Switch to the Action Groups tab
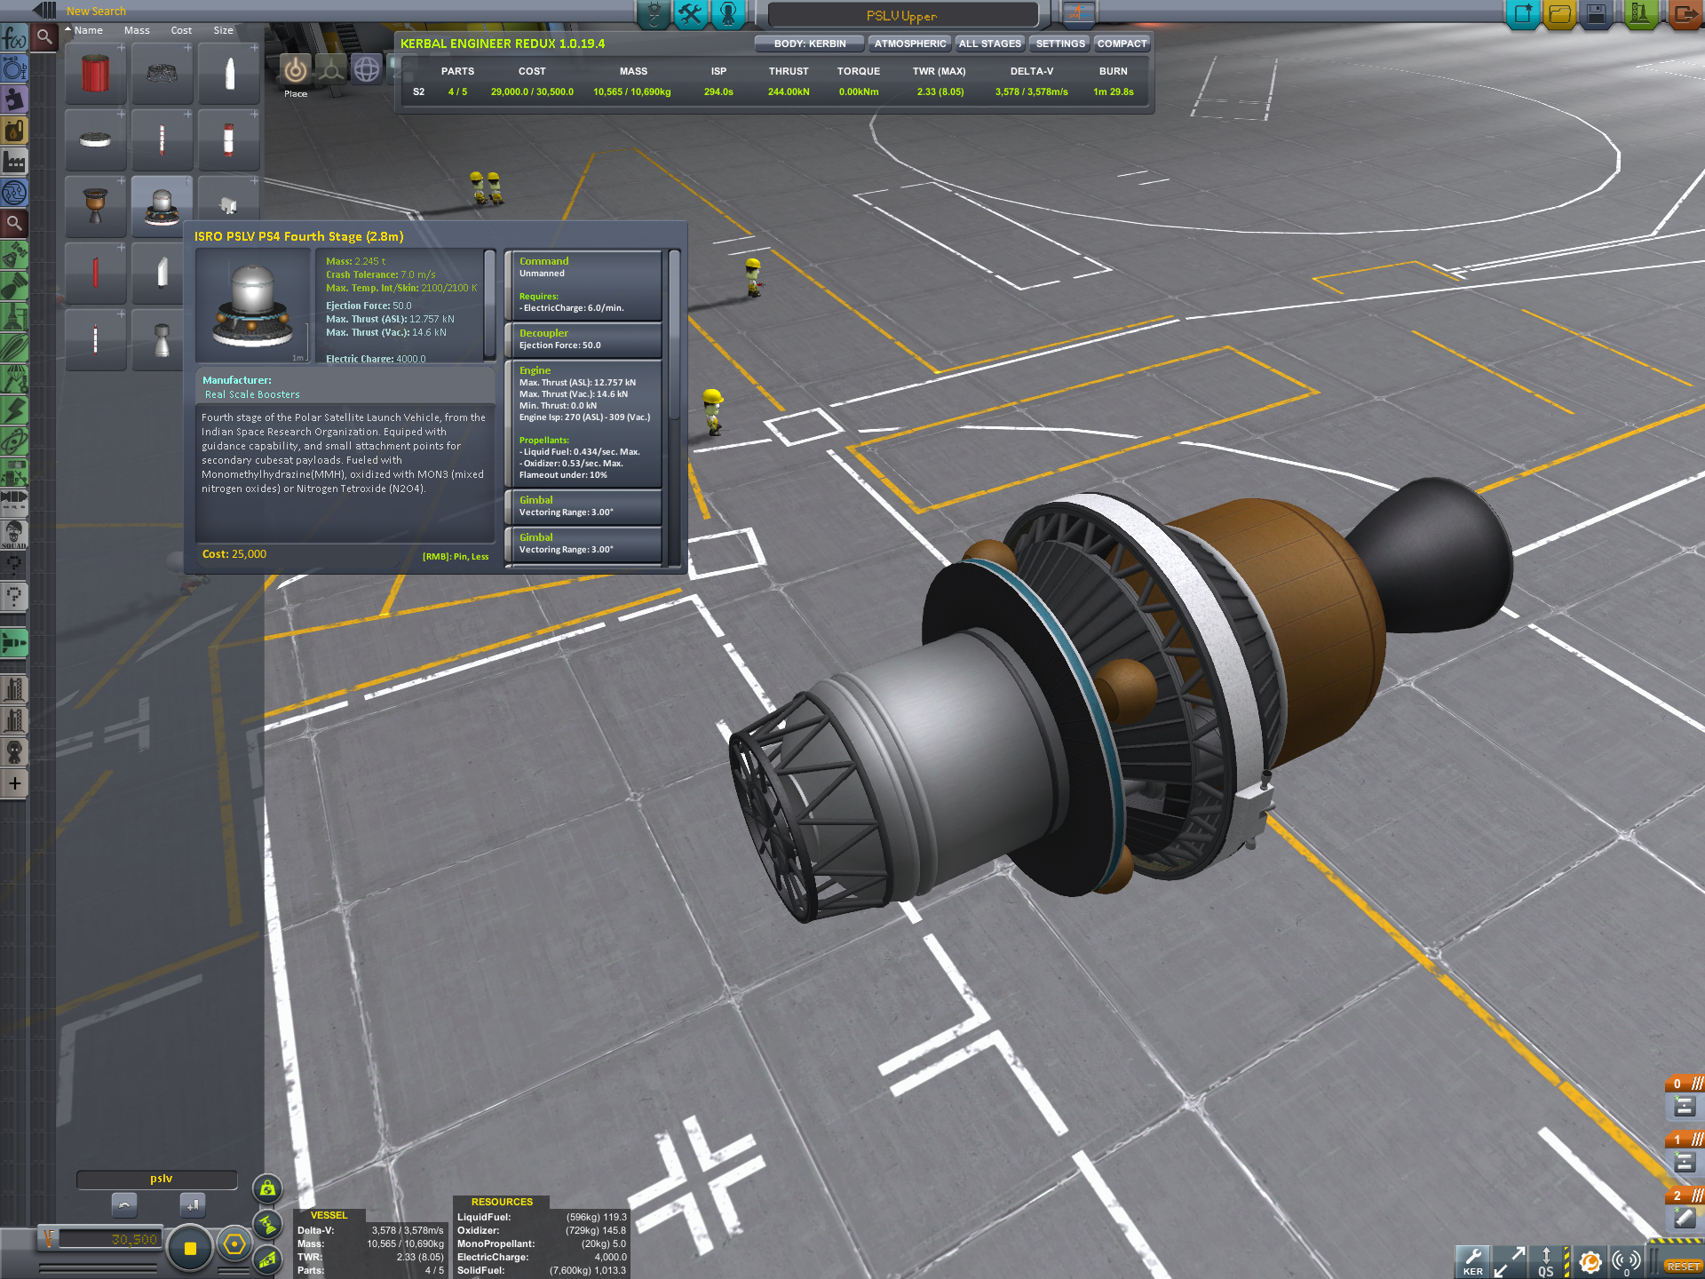Viewport: 1705px width, 1279px height. click(690, 14)
